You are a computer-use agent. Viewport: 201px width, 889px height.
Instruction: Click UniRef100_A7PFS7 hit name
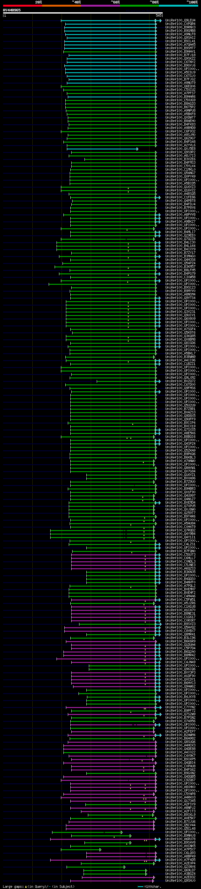pyautogui.click(x=180, y=93)
